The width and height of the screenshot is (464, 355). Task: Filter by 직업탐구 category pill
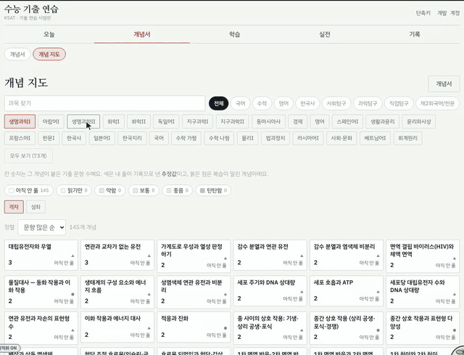tap(399, 103)
